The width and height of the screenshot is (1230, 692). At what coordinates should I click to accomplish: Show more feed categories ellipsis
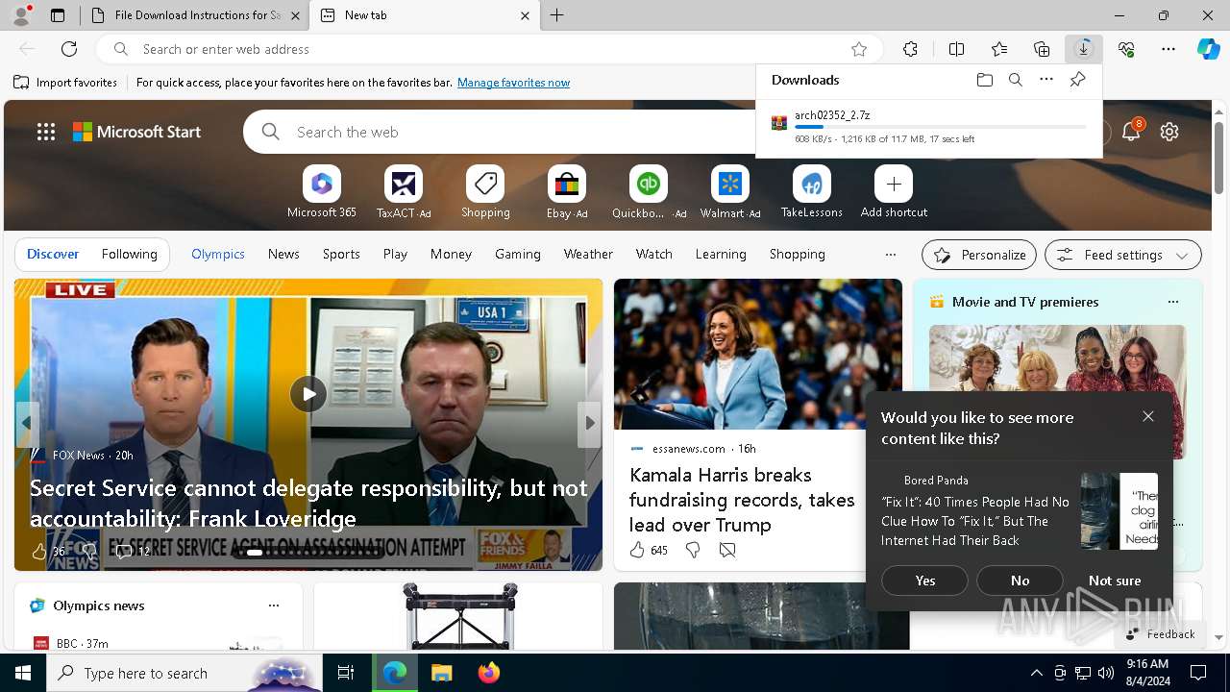[891, 255]
